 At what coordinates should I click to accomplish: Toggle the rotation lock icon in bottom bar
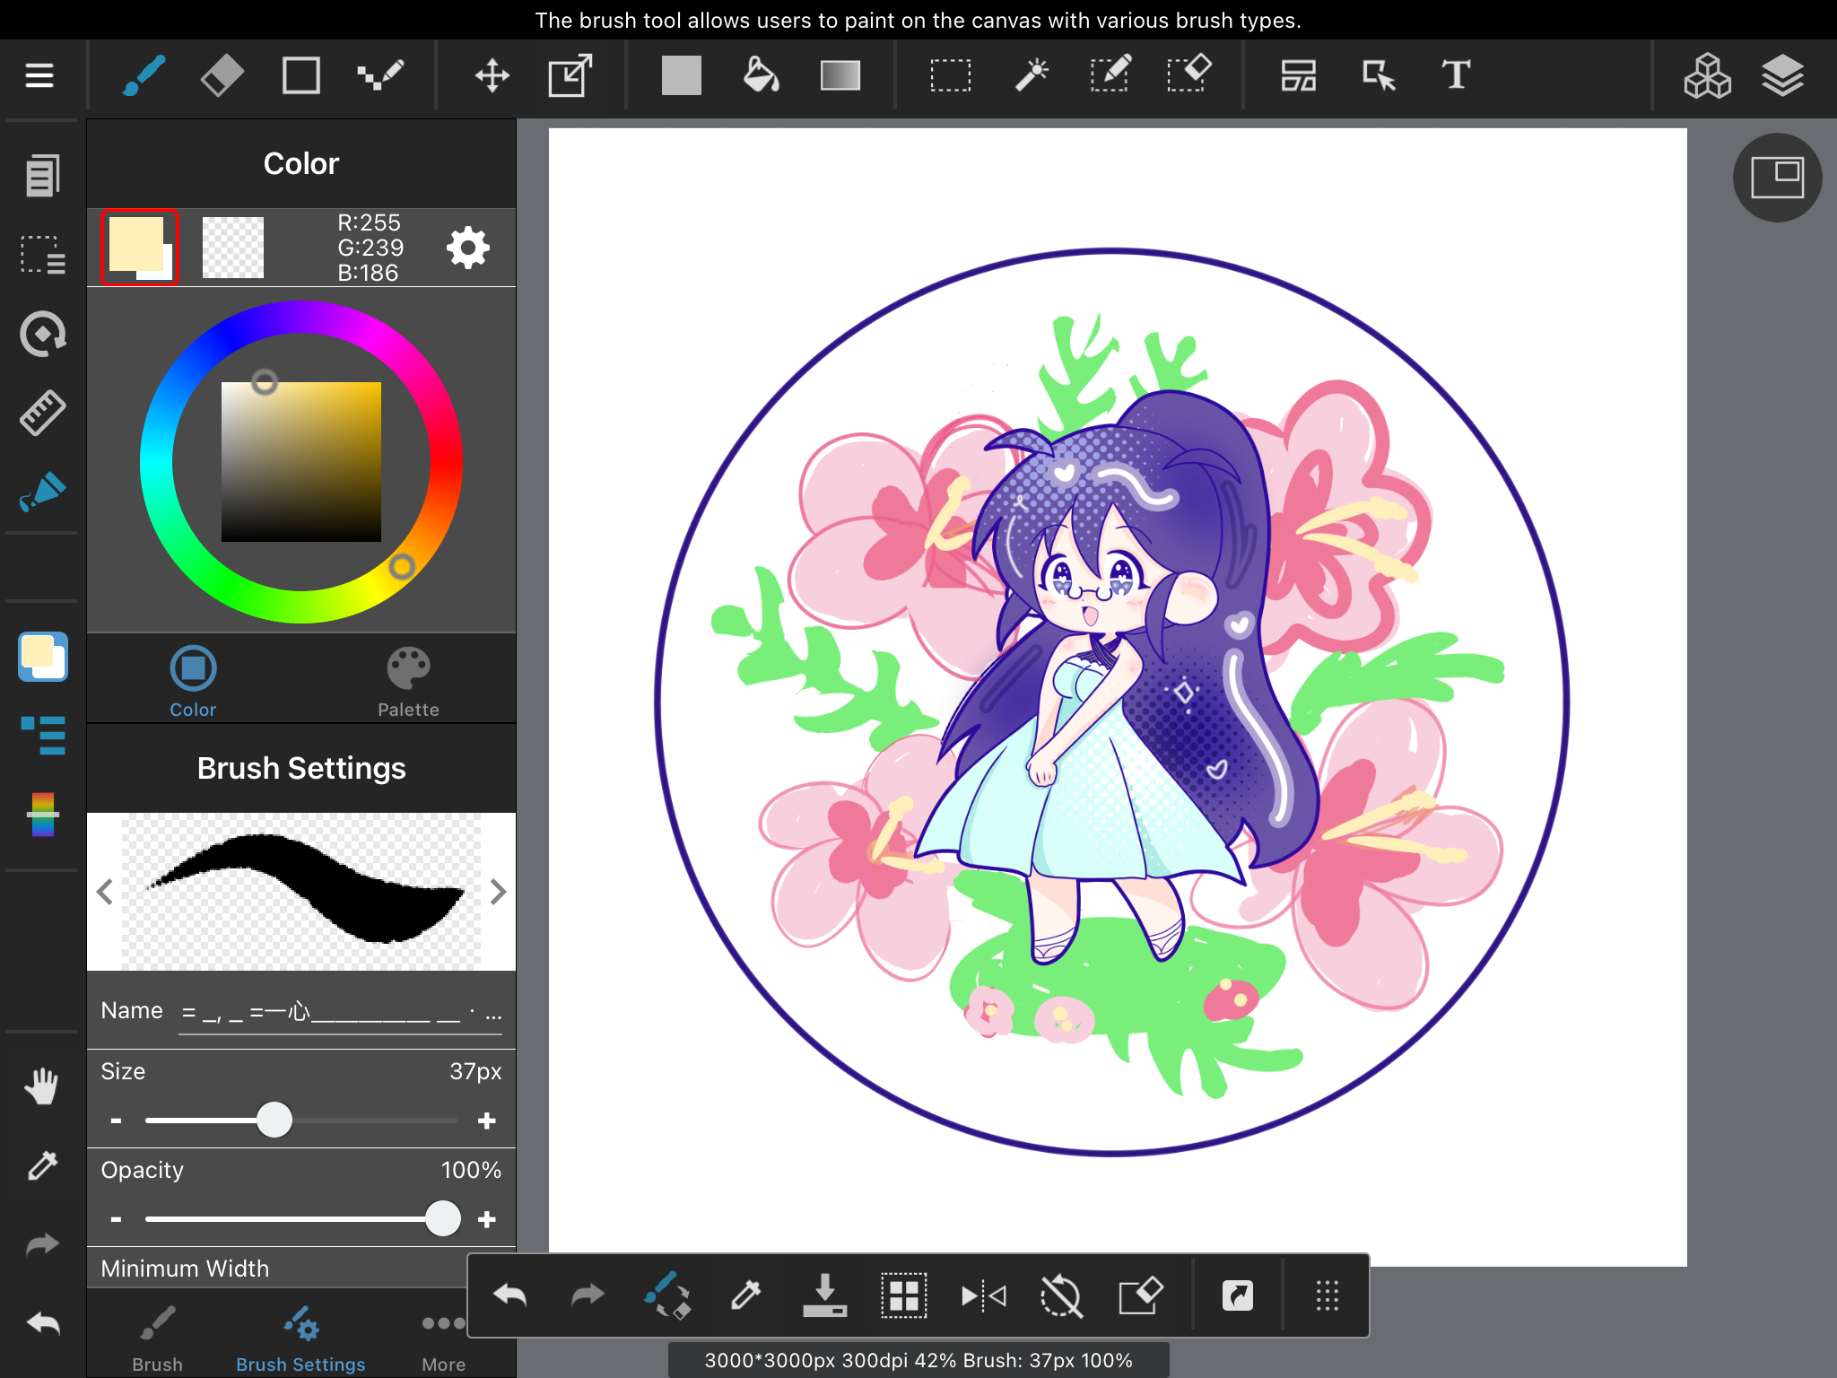tap(1061, 1295)
